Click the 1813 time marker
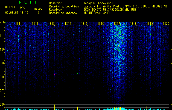The height and width of the screenshot is (110, 172). click(51, 24)
